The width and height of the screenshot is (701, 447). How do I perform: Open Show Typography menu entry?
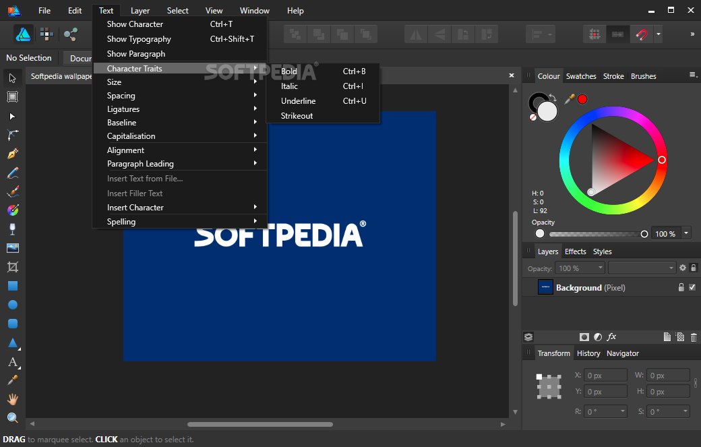[x=180, y=39]
